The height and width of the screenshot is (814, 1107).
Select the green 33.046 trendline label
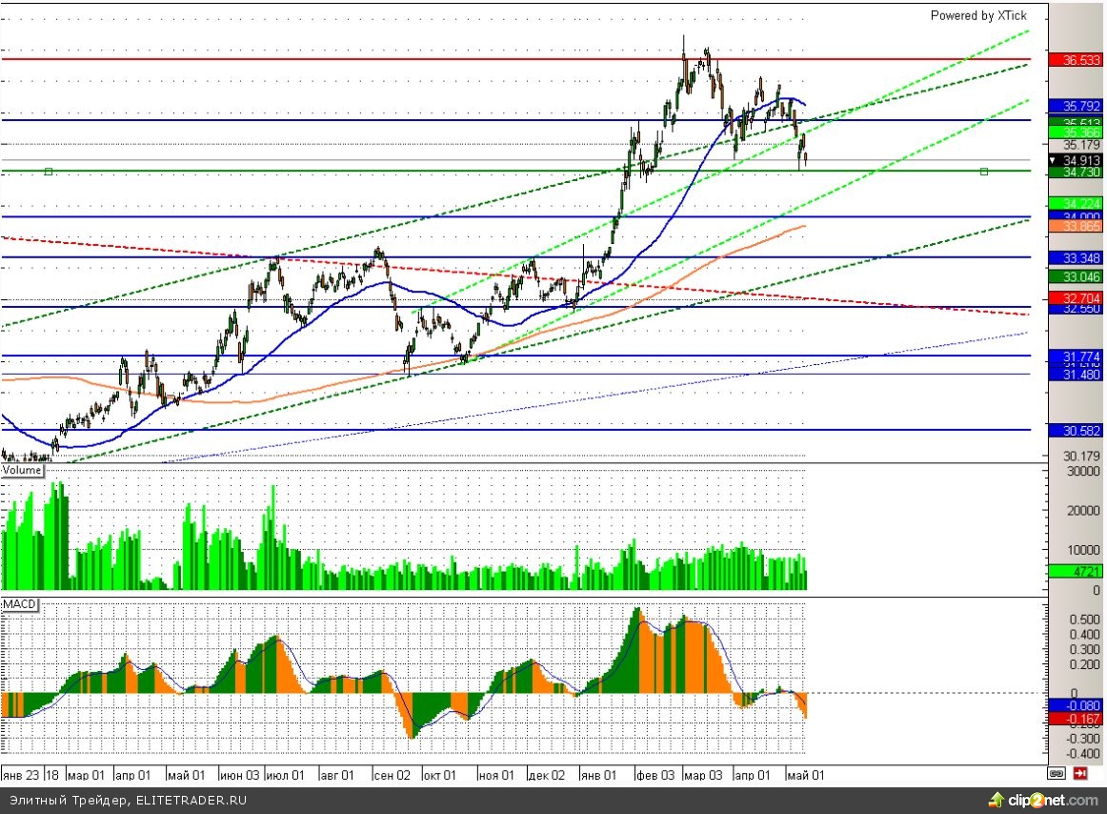click(1076, 277)
